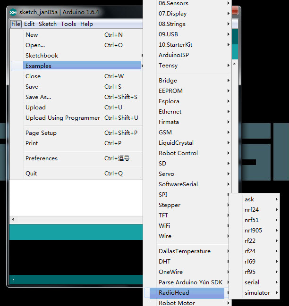The width and height of the screenshot is (289, 306).
Task: Expand EEPROM library examples
Action: (x=187, y=91)
